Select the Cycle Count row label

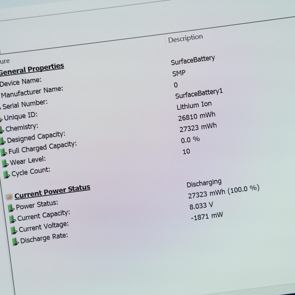point(31,172)
